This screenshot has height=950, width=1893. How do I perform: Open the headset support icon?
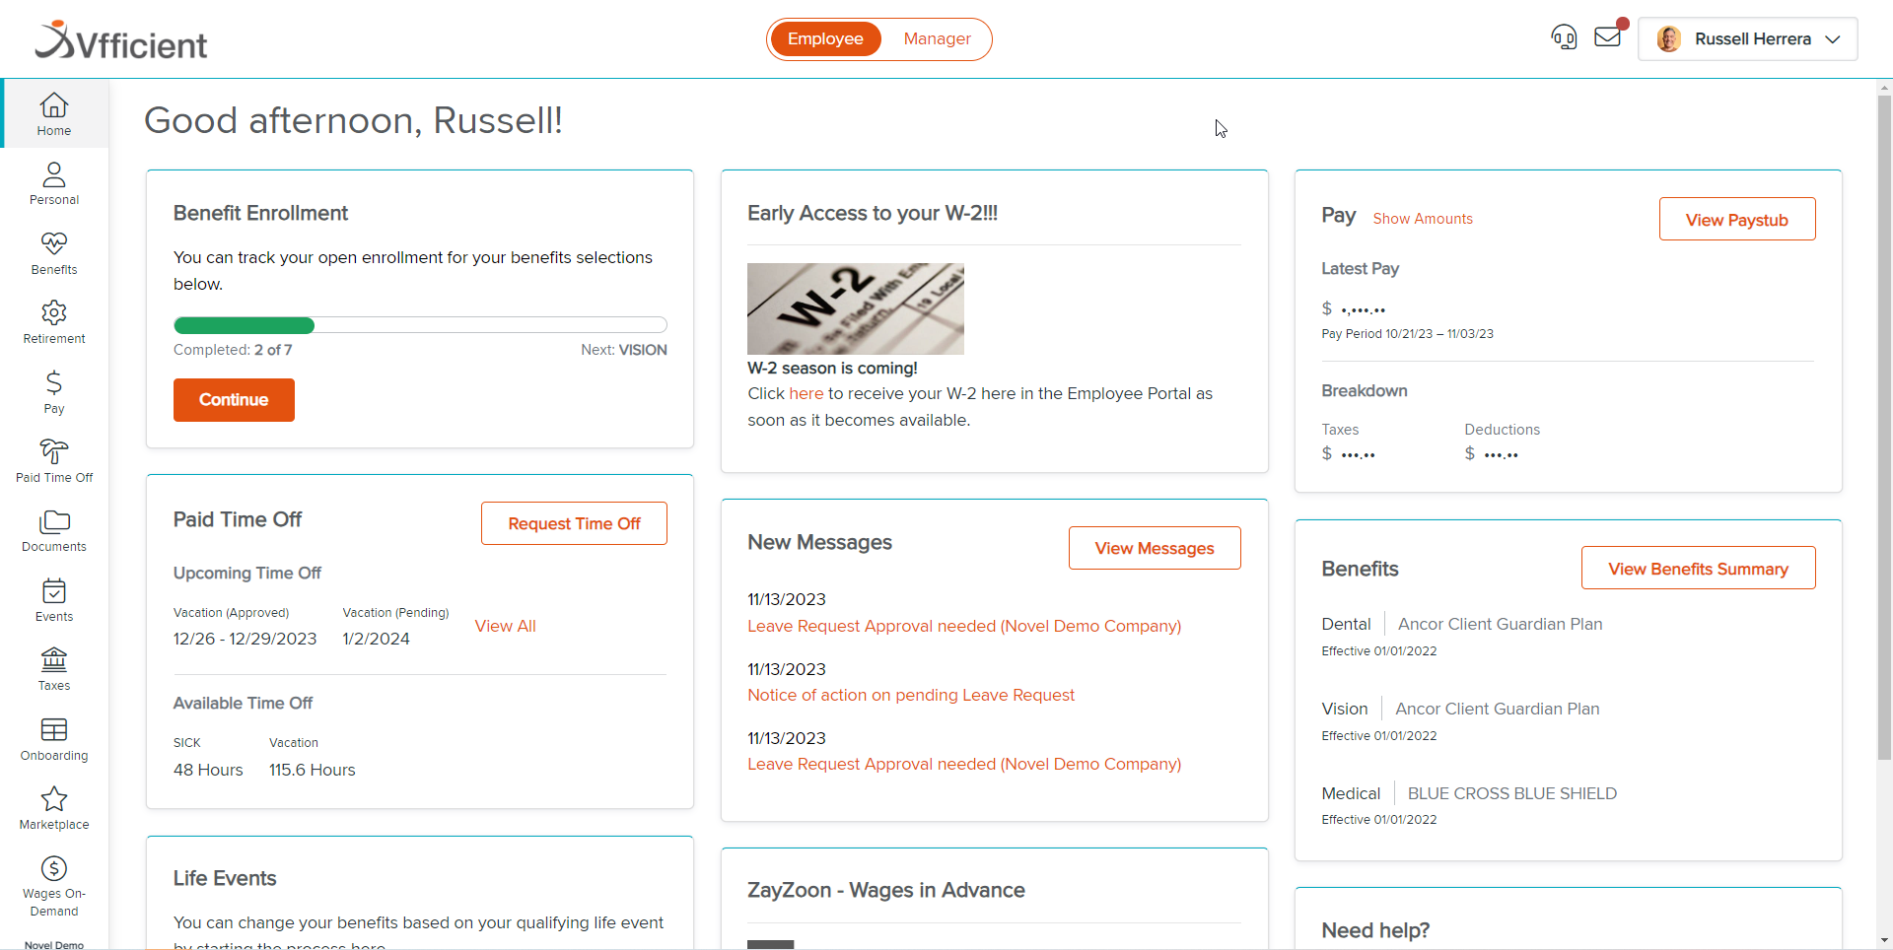1564,36
